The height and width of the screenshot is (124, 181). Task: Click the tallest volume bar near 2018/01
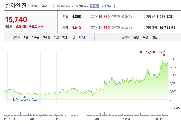click(60, 111)
